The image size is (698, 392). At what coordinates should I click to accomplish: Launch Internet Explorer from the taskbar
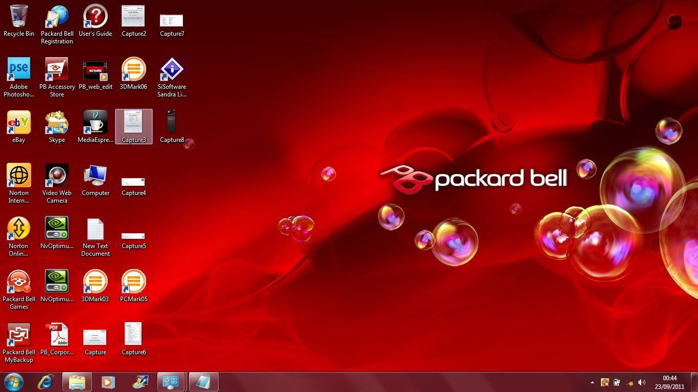(45, 382)
